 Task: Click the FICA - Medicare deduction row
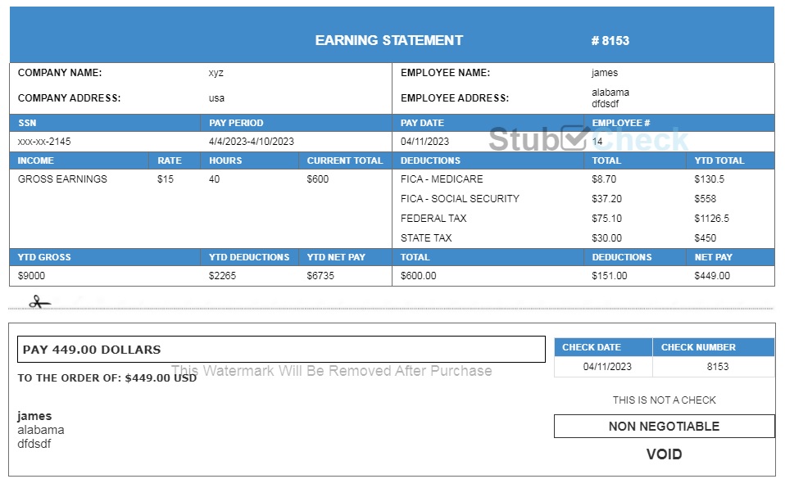tap(442, 179)
